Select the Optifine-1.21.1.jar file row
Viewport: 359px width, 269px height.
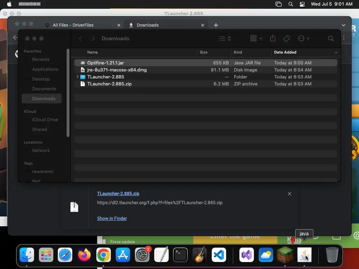[205, 63]
